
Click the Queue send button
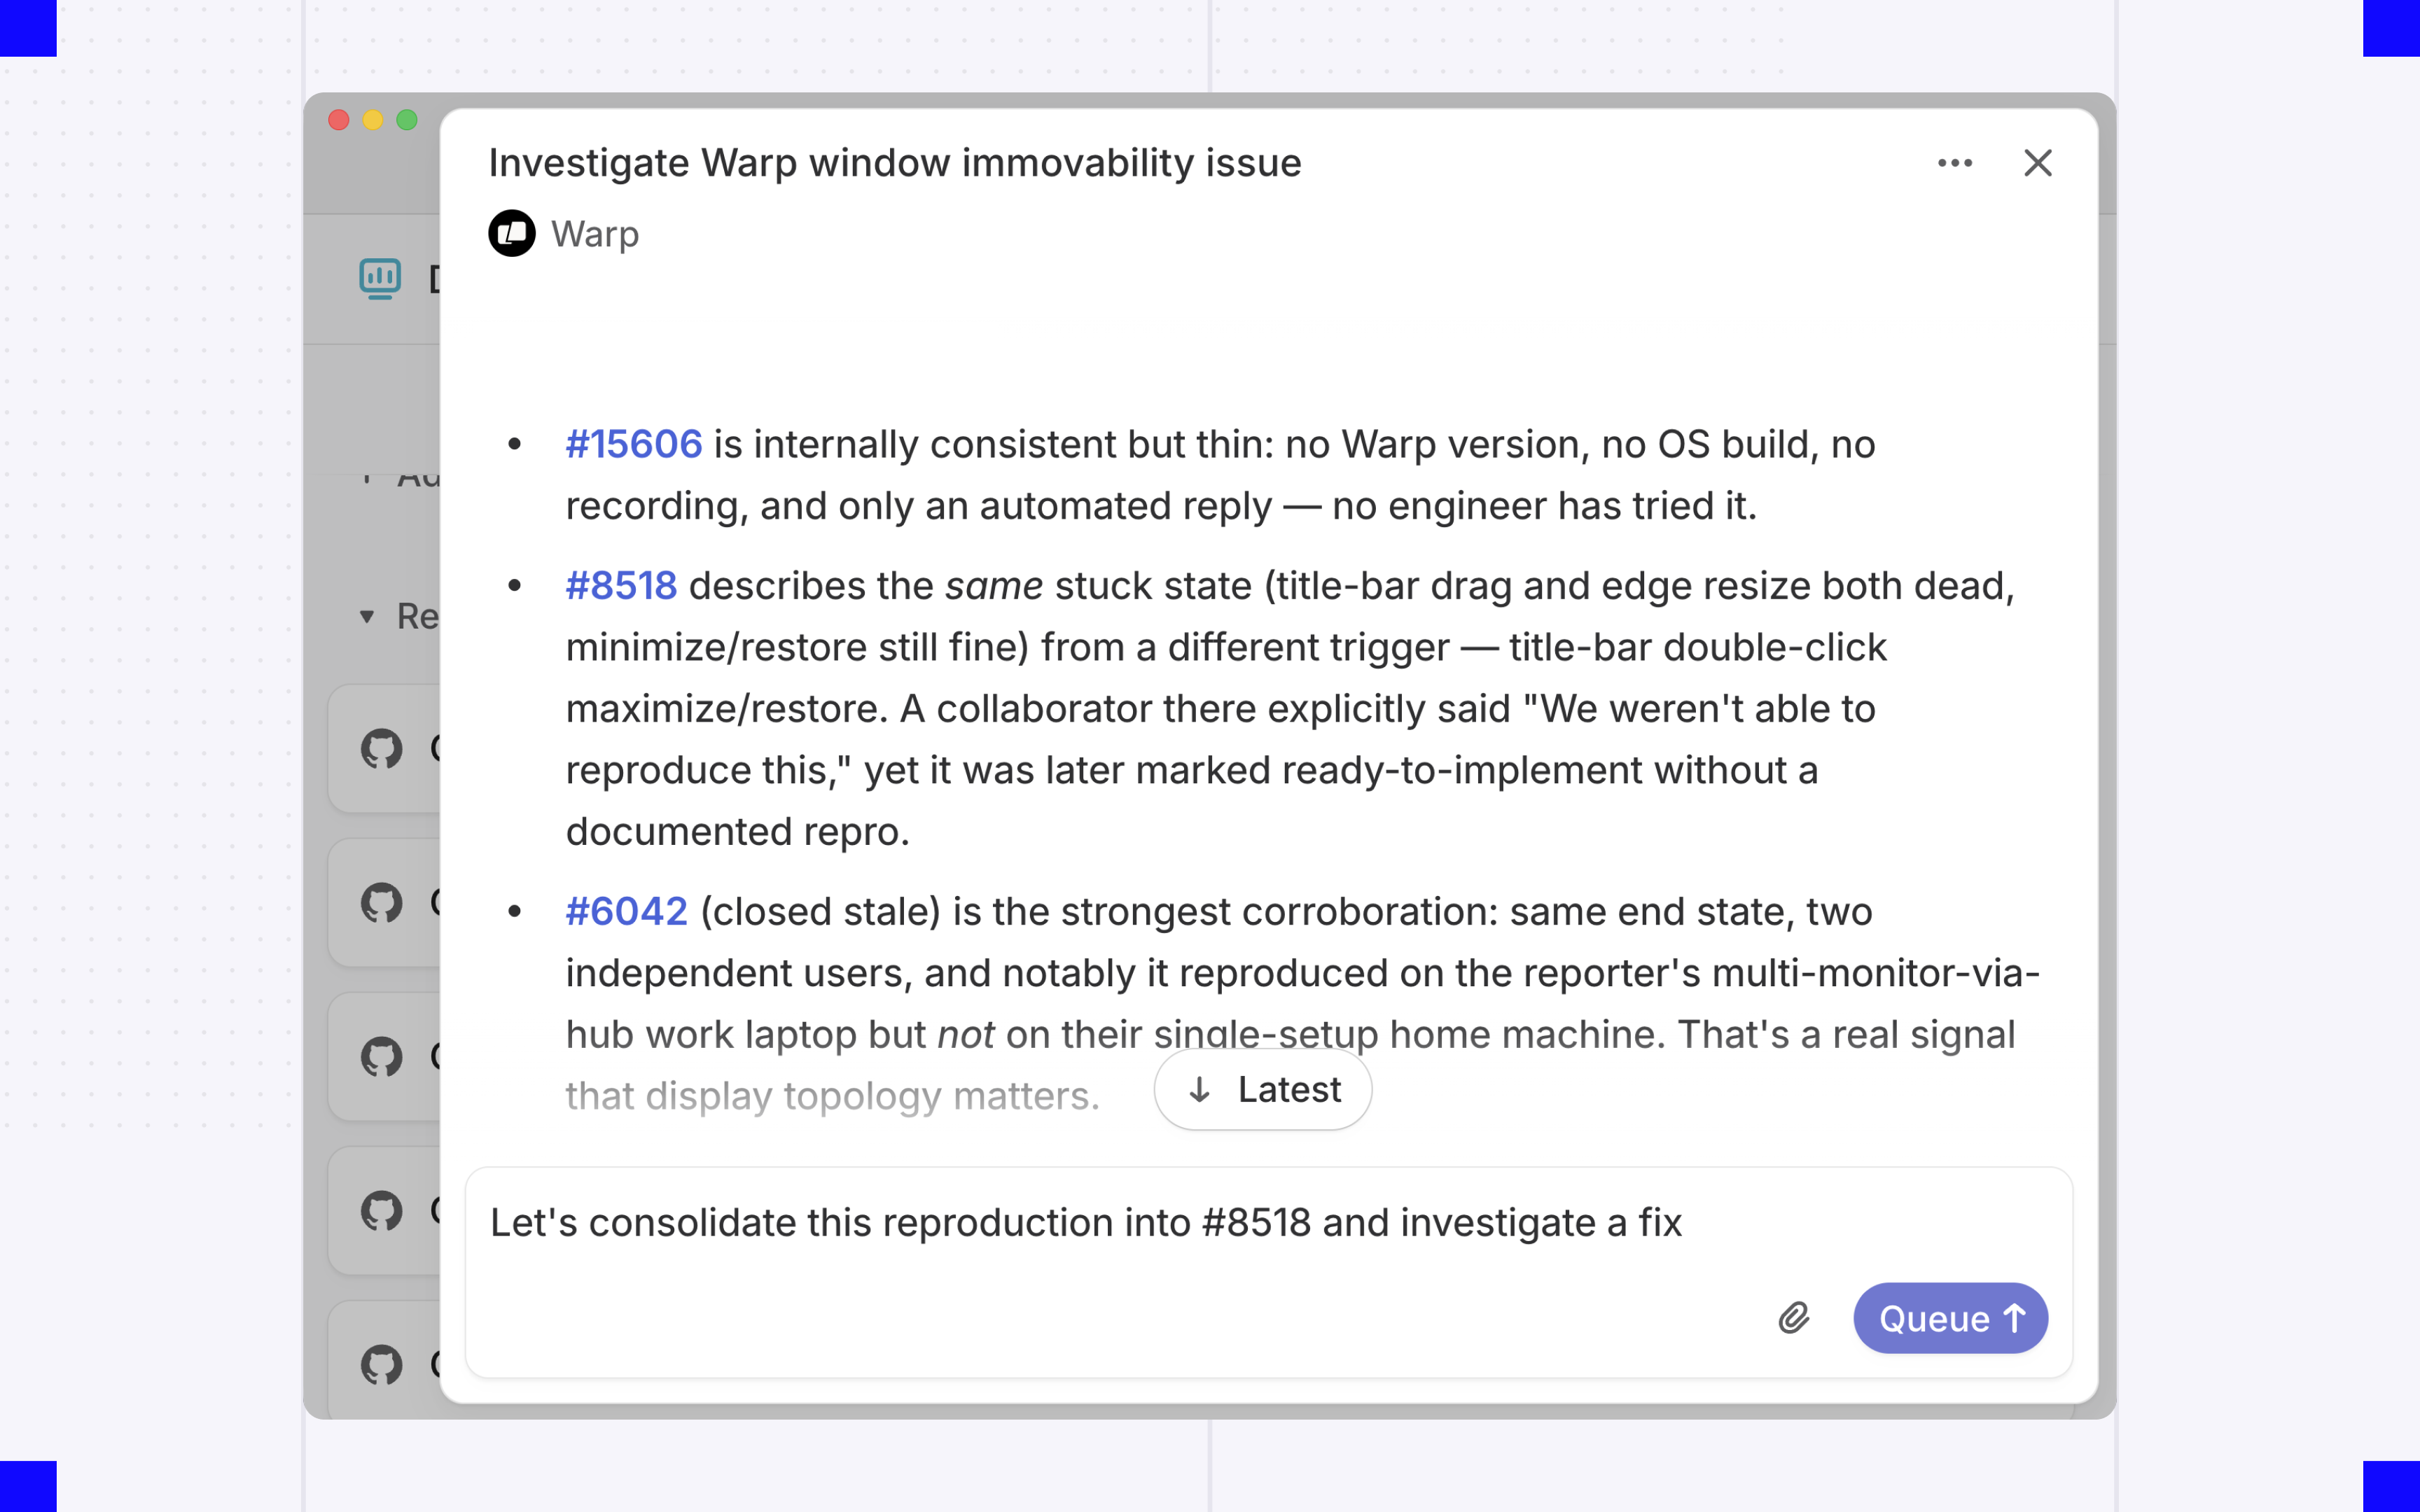click(1950, 1318)
